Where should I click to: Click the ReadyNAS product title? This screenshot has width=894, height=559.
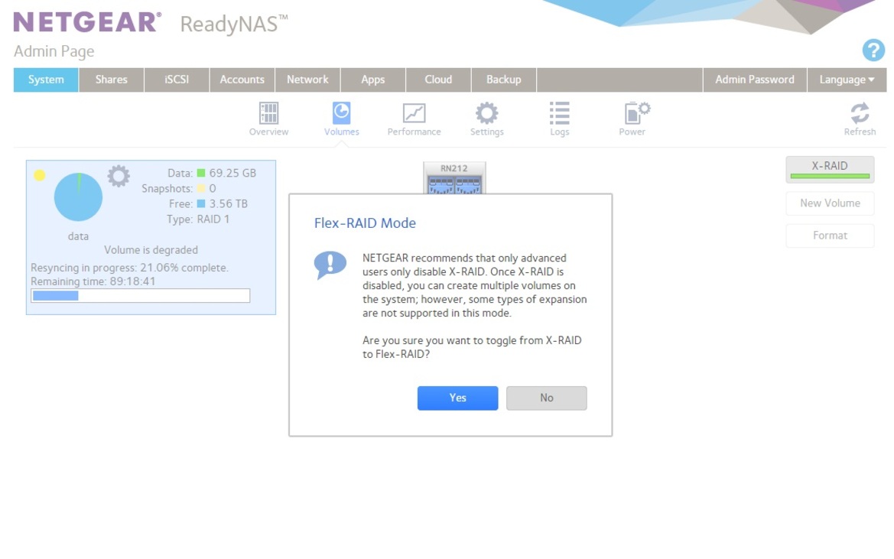click(x=234, y=24)
